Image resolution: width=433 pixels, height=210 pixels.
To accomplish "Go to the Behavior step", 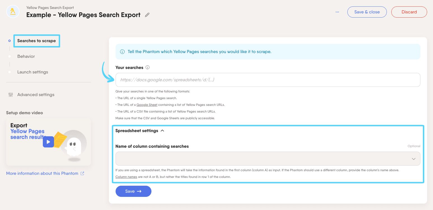I will tap(26, 56).
